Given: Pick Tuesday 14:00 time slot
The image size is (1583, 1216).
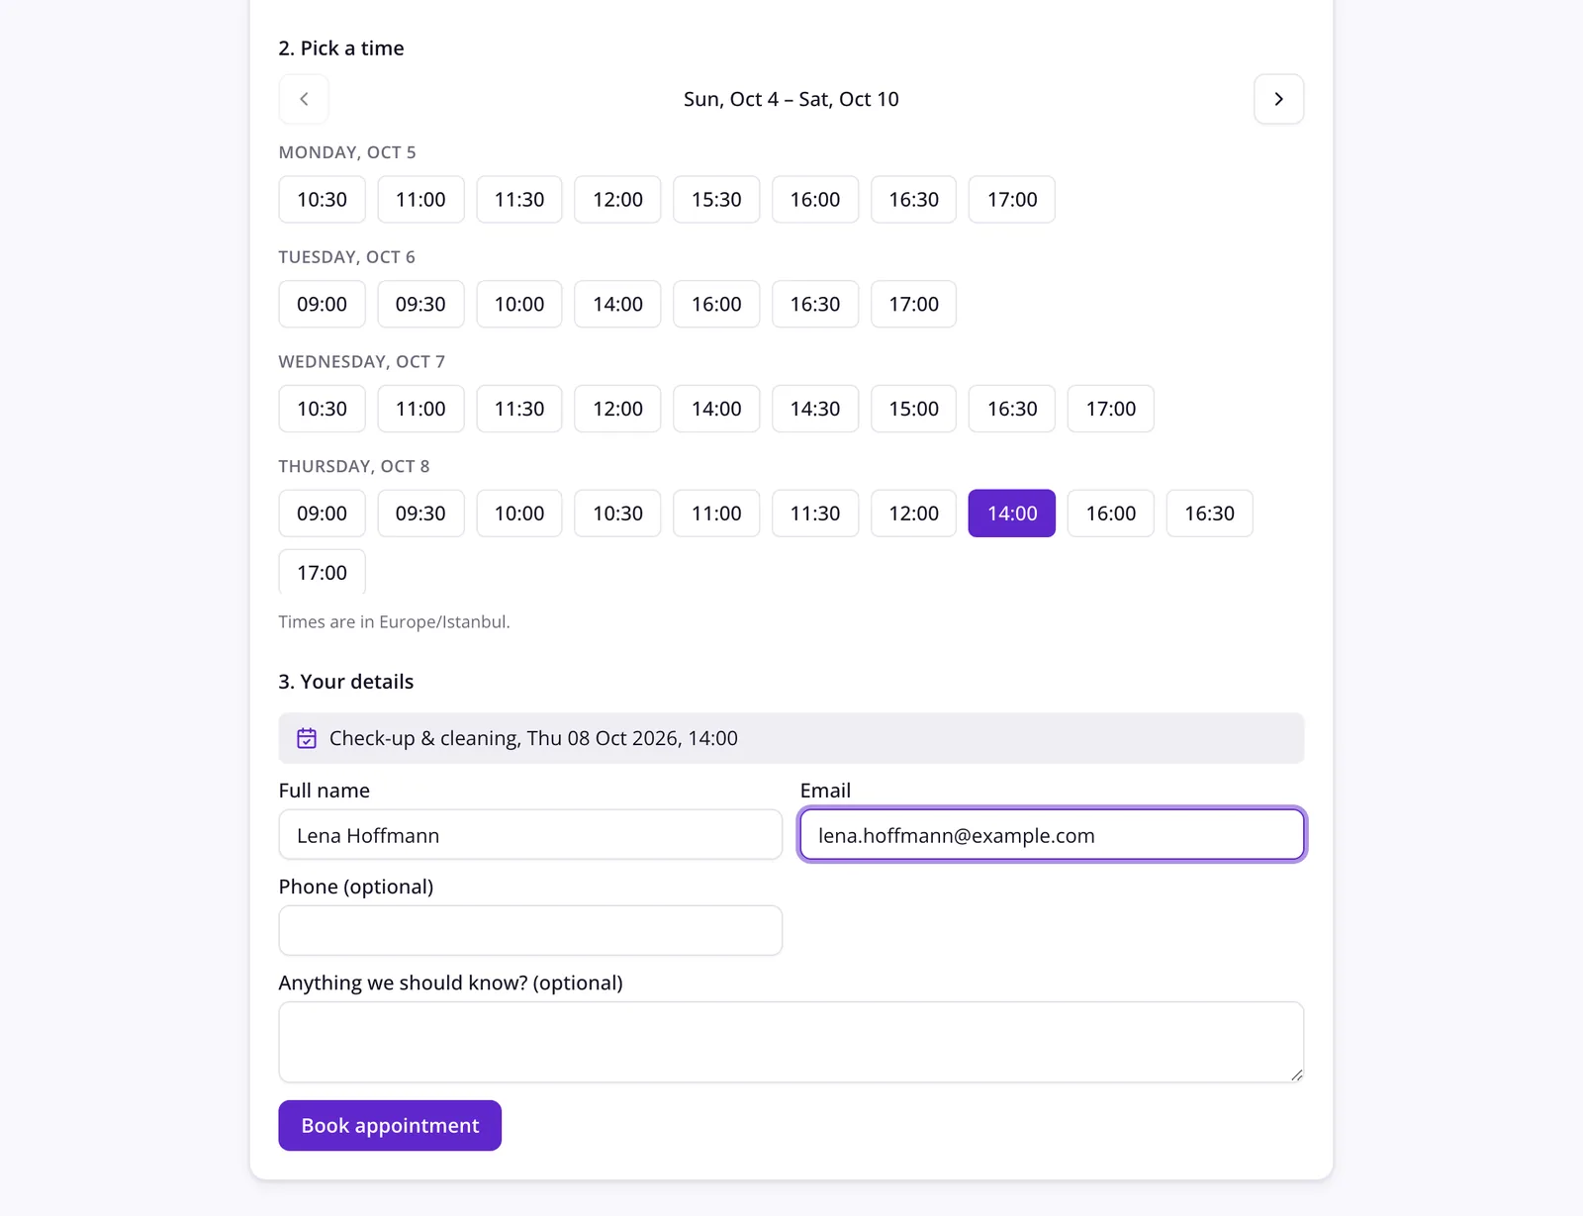Looking at the screenshot, I should pos(617,304).
